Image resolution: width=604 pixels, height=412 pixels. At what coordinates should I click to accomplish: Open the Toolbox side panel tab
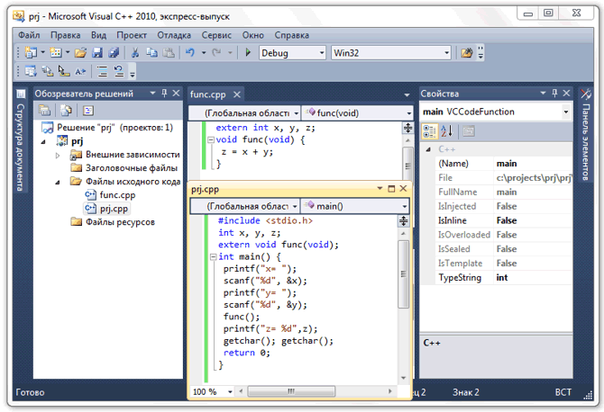point(585,135)
